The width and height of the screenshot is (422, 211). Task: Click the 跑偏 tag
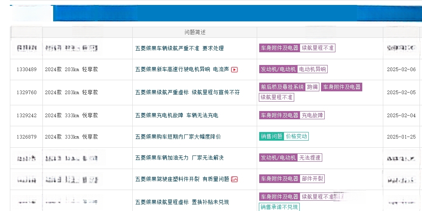click(x=312, y=87)
